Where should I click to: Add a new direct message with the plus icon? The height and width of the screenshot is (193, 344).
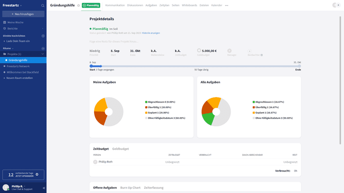(43, 36)
